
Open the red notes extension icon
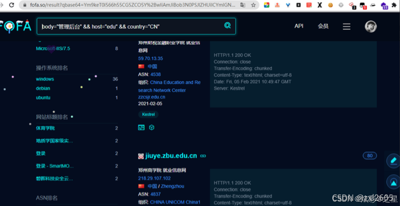point(309,5)
